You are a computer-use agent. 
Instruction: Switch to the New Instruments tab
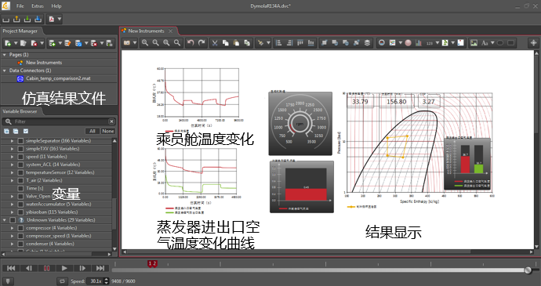pos(147,31)
